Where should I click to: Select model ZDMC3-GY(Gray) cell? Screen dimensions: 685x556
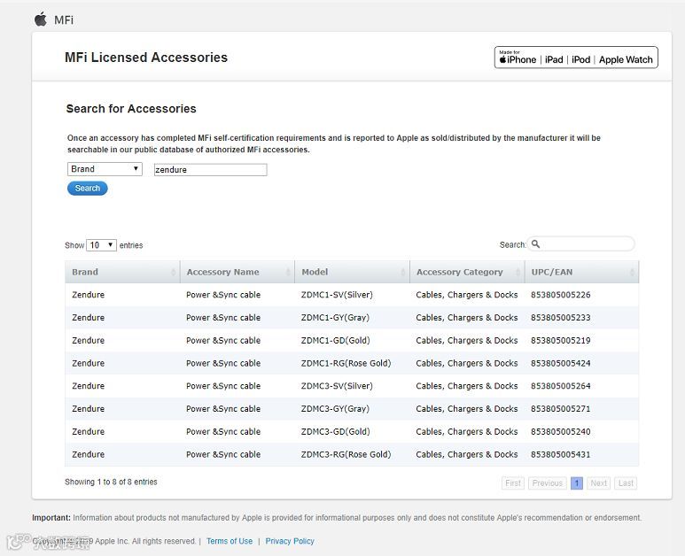pyautogui.click(x=335, y=409)
